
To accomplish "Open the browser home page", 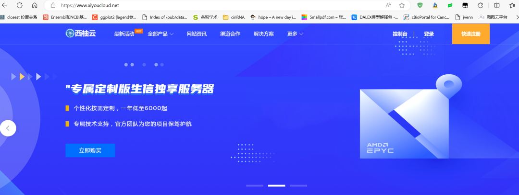I will pos(35,5).
